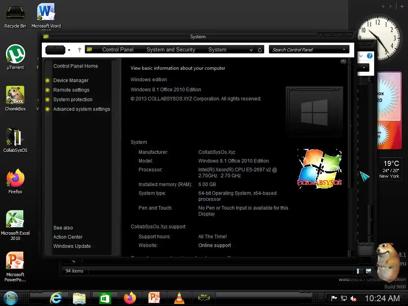
Task: Go up one level with the up arrow
Action: (80, 50)
